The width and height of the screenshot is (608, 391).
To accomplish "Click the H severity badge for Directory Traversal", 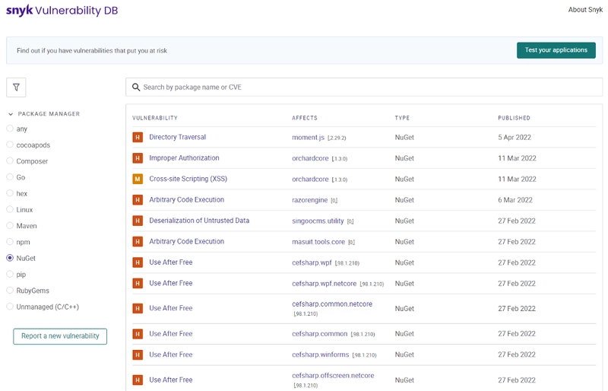I will (138, 137).
